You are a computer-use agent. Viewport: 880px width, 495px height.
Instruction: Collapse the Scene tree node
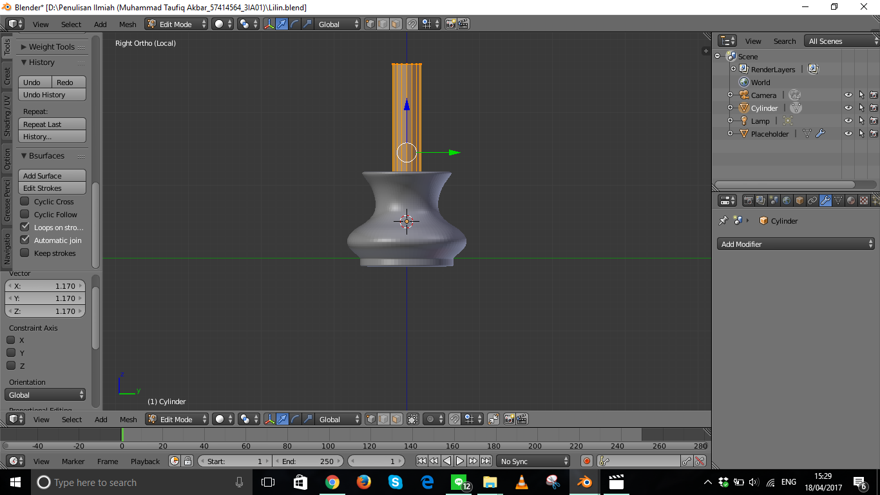click(x=717, y=56)
